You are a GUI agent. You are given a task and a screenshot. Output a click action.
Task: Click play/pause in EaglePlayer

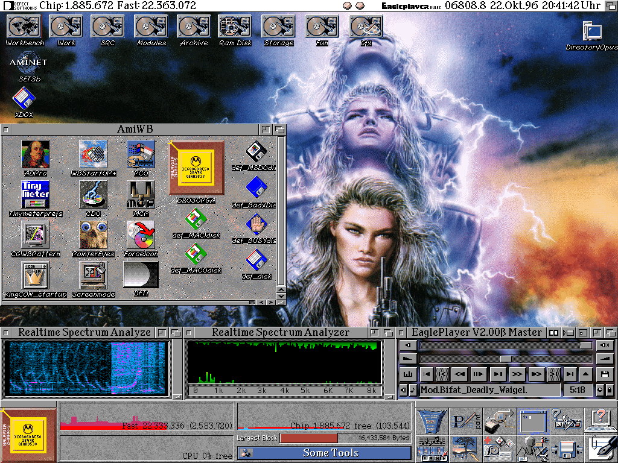[x=478, y=374]
